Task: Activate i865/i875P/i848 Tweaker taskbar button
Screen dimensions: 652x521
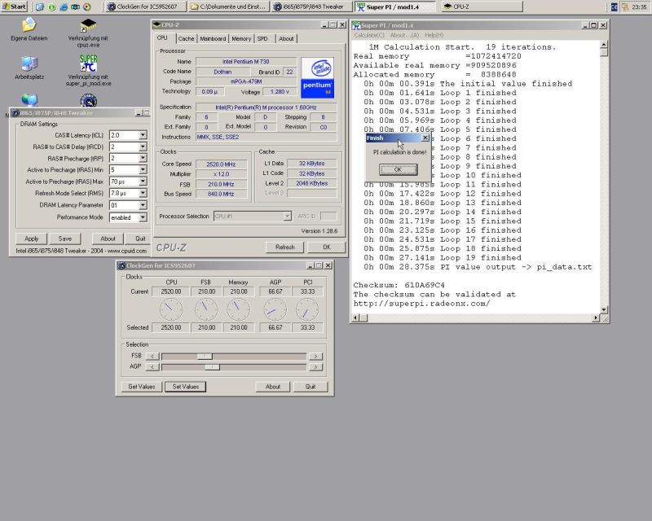Action: point(312,7)
